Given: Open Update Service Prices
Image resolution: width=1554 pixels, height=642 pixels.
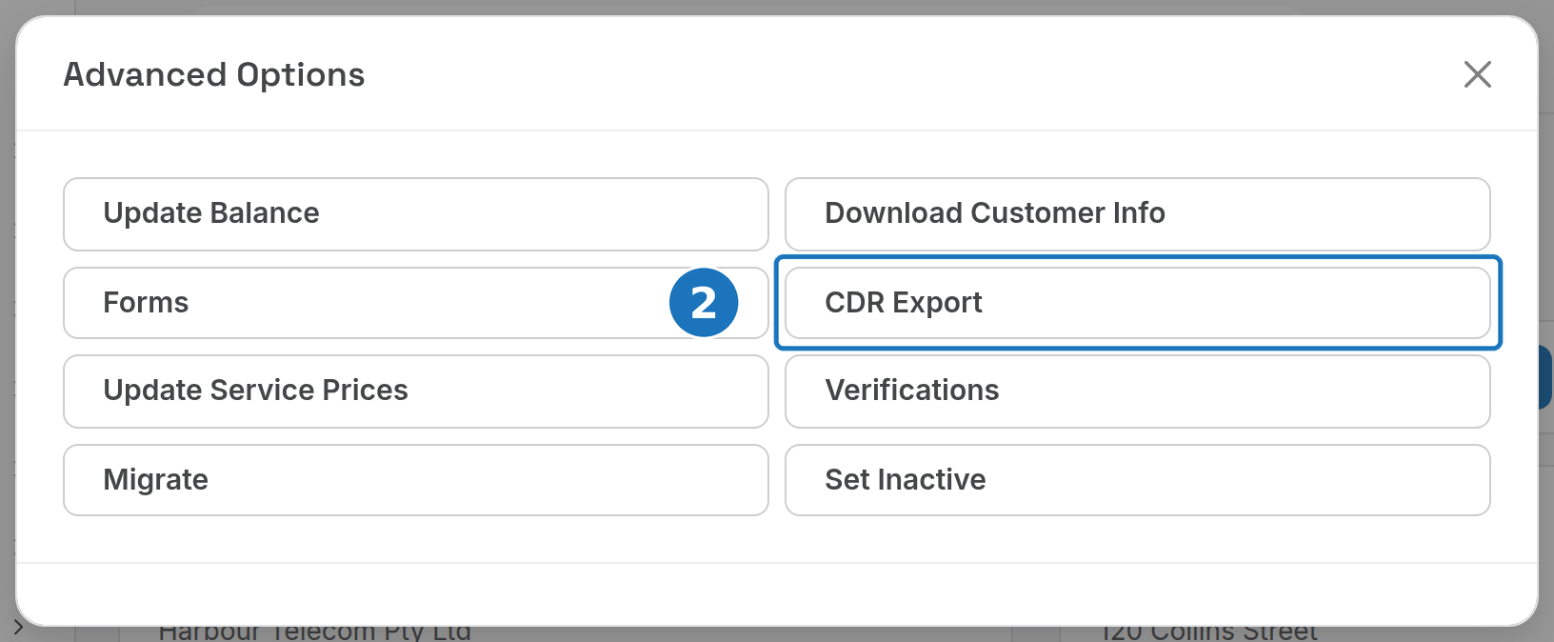Looking at the screenshot, I should pyautogui.click(x=416, y=391).
